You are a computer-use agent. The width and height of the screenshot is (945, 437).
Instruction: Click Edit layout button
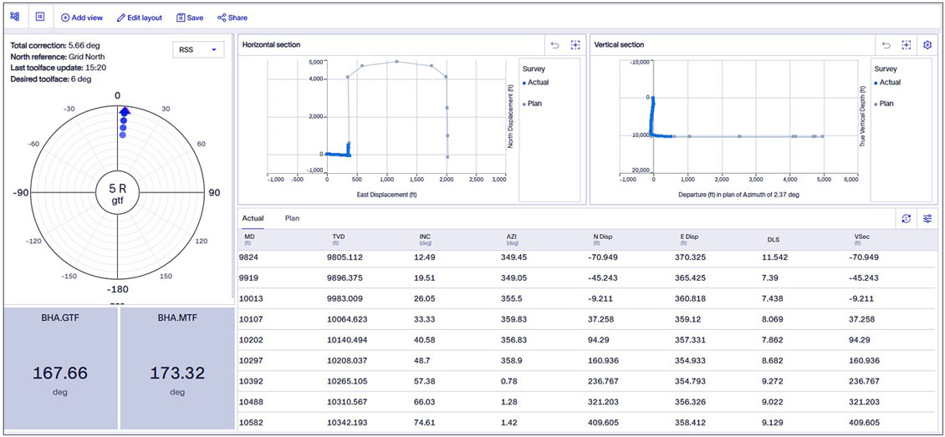(x=139, y=18)
